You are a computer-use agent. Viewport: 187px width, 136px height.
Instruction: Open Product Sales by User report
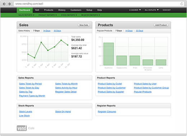145,84
